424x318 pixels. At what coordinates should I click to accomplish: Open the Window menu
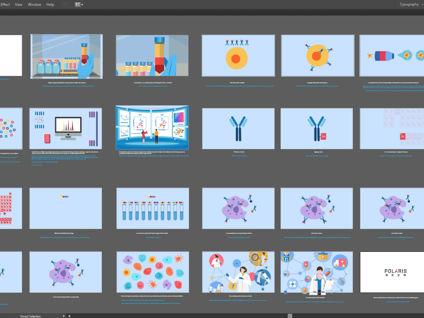(34, 4)
